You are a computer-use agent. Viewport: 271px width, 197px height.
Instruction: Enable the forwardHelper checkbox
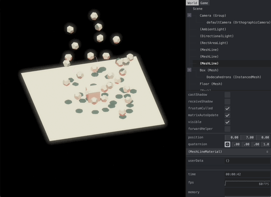(227, 129)
